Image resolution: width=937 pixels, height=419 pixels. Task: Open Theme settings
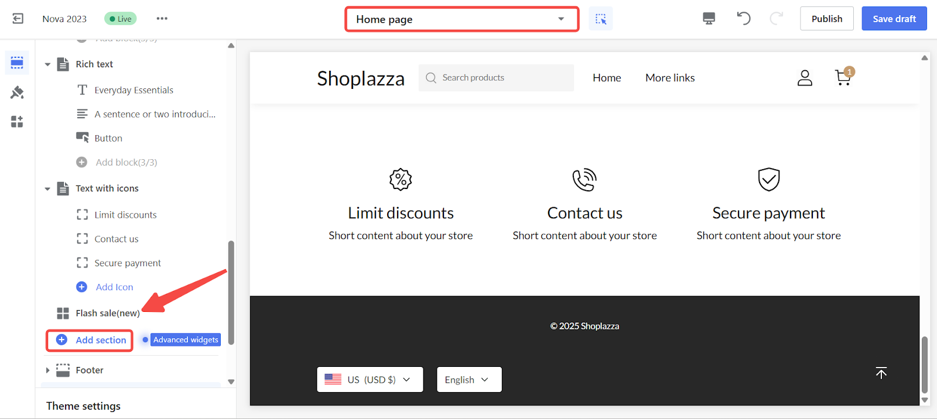click(83, 406)
